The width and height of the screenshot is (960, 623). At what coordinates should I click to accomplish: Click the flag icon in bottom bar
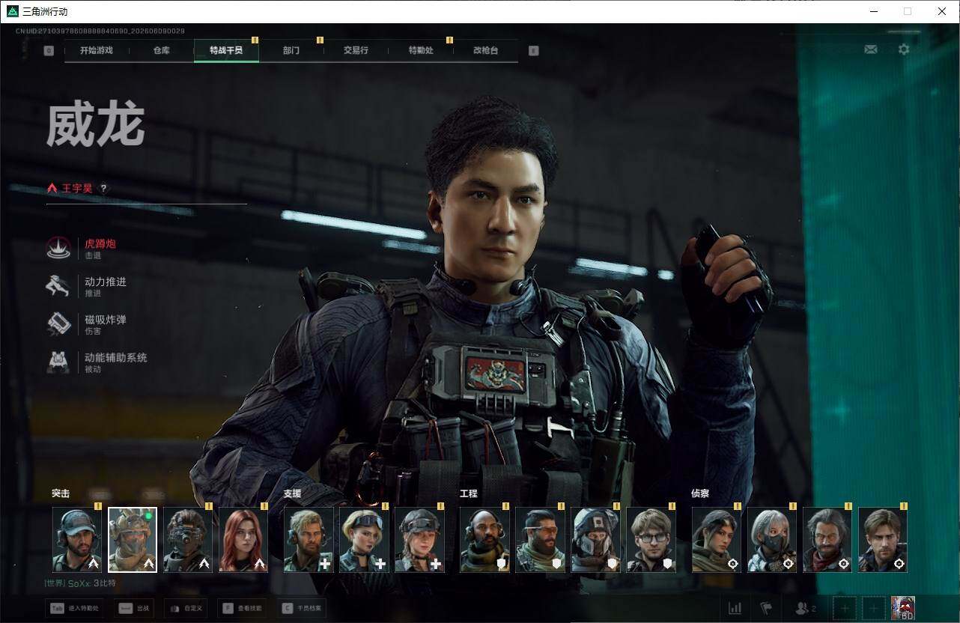coord(766,608)
